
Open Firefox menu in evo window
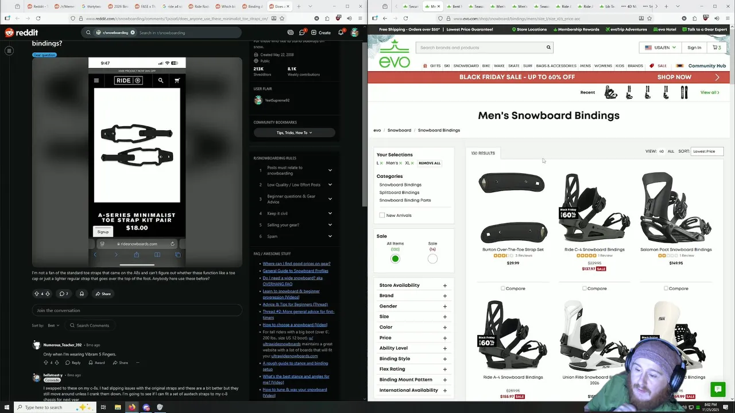coord(726,18)
